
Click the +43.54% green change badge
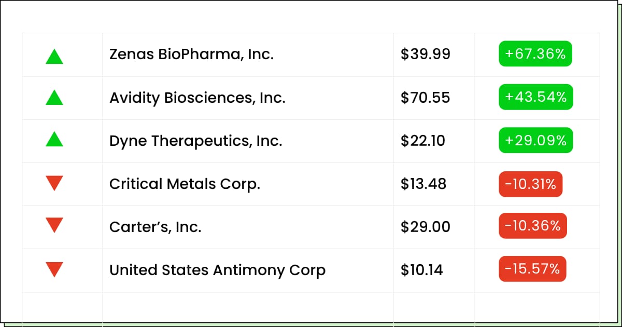536,97
